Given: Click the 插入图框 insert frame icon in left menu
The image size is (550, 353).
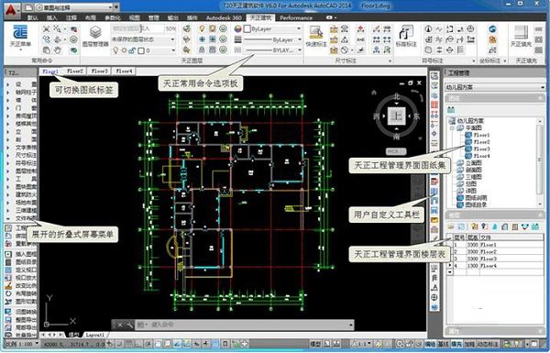Looking at the screenshot, I should click(x=9, y=254).
